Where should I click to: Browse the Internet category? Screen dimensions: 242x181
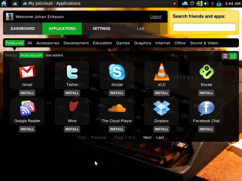(x=163, y=43)
